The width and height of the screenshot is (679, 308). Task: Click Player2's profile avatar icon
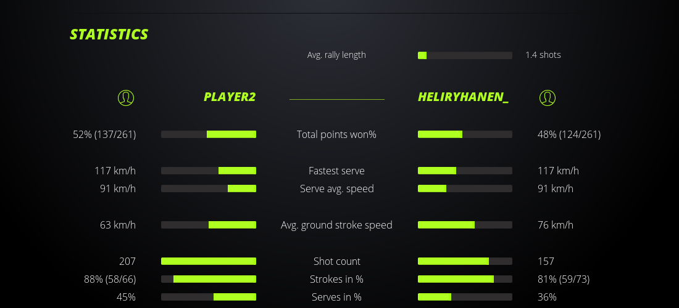[126, 97]
